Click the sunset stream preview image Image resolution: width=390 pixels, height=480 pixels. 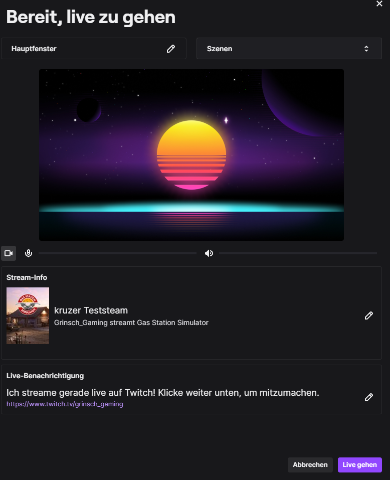point(191,155)
